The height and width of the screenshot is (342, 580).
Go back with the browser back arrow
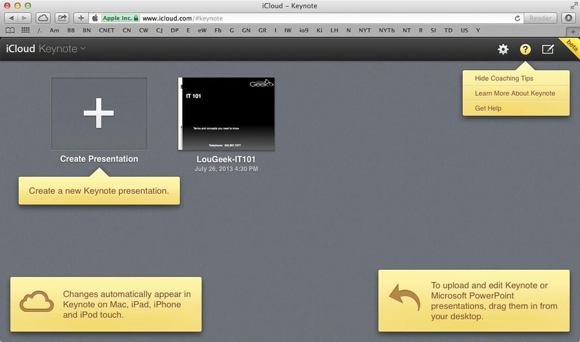coord(11,18)
